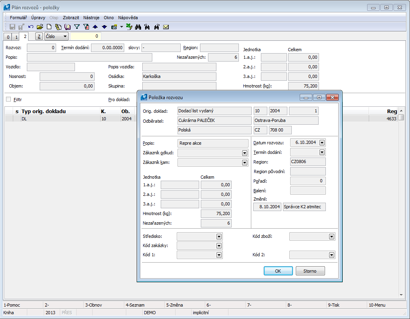Toggle the Filtr checkbox

coord(8,99)
